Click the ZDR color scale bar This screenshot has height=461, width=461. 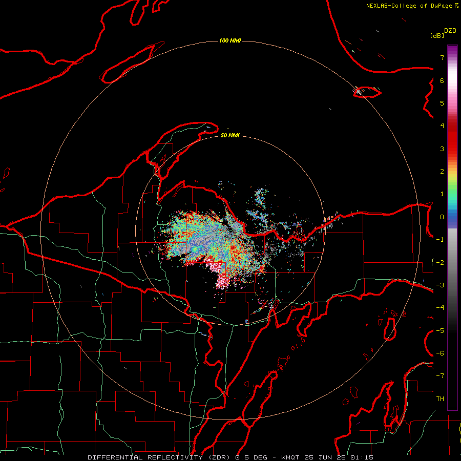pyautogui.click(x=452, y=227)
